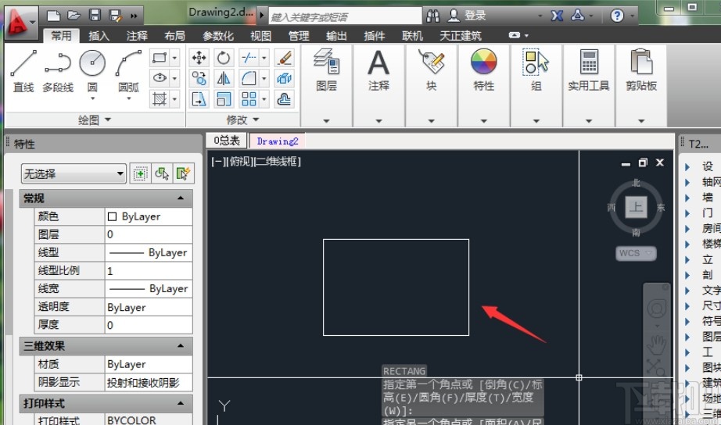721x425 pixels.
Task: Expand the rectangle tool dropdown arrow
Action: pyautogui.click(x=174, y=58)
